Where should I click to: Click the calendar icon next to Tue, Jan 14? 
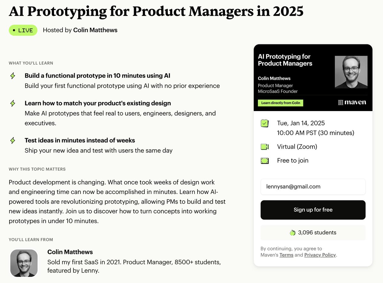265,123
